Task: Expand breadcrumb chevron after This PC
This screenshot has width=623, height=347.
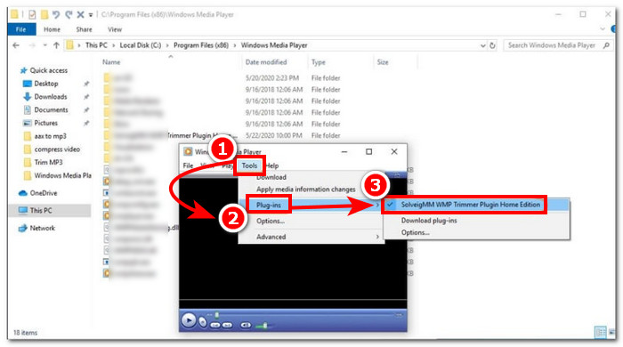Action: pyautogui.click(x=114, y=45)
